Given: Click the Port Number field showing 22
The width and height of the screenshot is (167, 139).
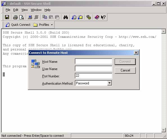Looking at the screenshot, I should point(94,76).
